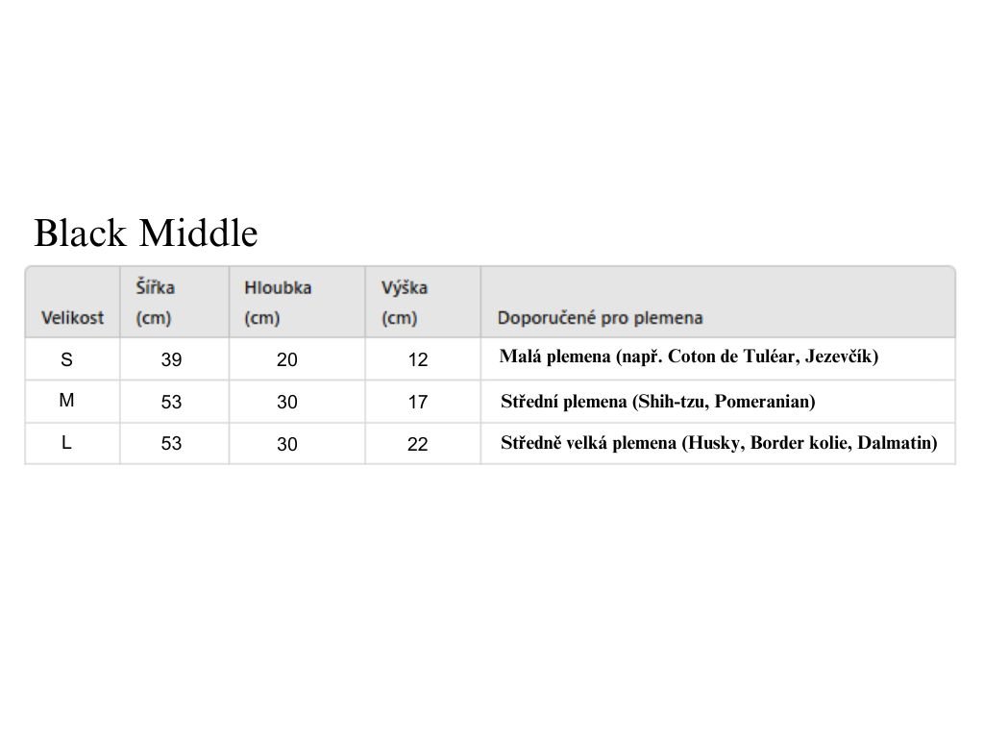Select the height value 22
Image resolution: width=984 pixels, height=738 pixels.
pos(417,444)
